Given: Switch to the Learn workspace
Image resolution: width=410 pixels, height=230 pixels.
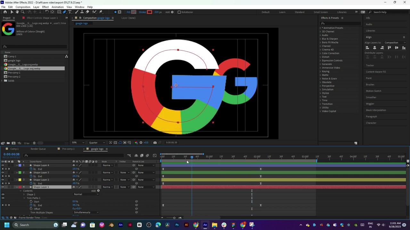Looking at the screenshot, I should [x=282, y=12].
